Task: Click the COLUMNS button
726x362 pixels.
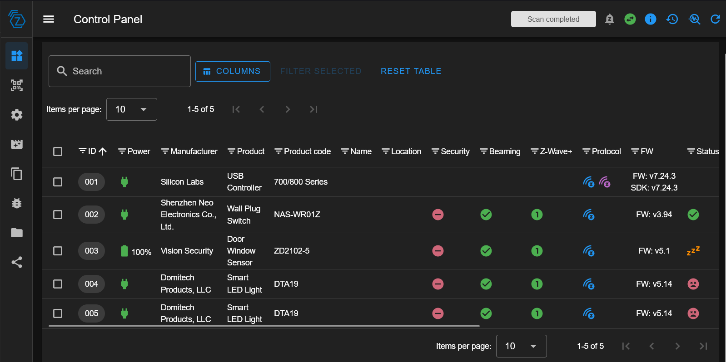Action: 233,71
